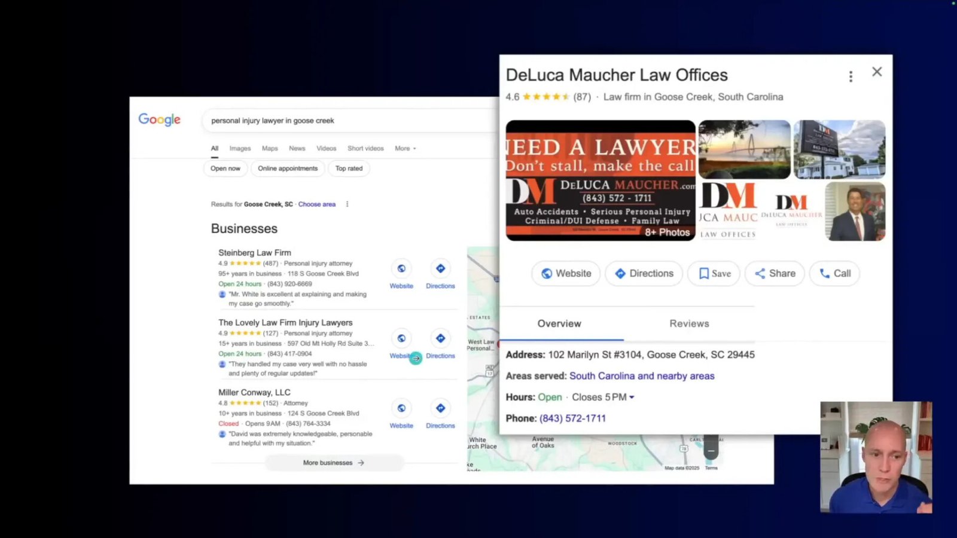Zoom out the map with minus button
The height and width of the screenshot is (538, 957).
click(x=711, y=451)
